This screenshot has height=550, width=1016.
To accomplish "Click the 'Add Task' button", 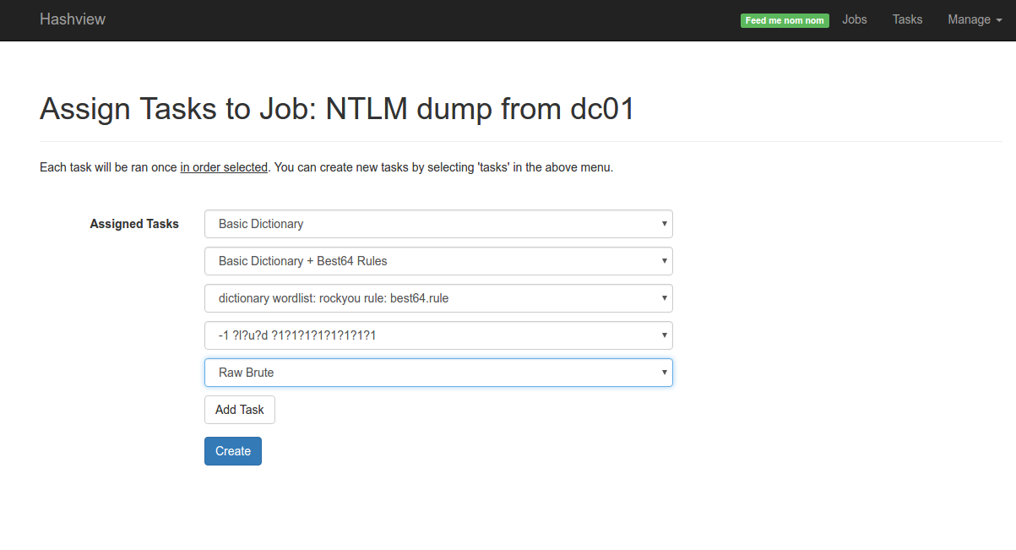I will 240,410.
